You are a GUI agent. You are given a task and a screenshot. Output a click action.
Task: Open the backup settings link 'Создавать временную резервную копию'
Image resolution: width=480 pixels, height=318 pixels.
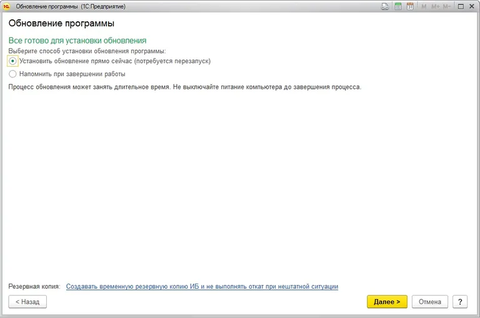pyautogui.click(x=202, y=286)
